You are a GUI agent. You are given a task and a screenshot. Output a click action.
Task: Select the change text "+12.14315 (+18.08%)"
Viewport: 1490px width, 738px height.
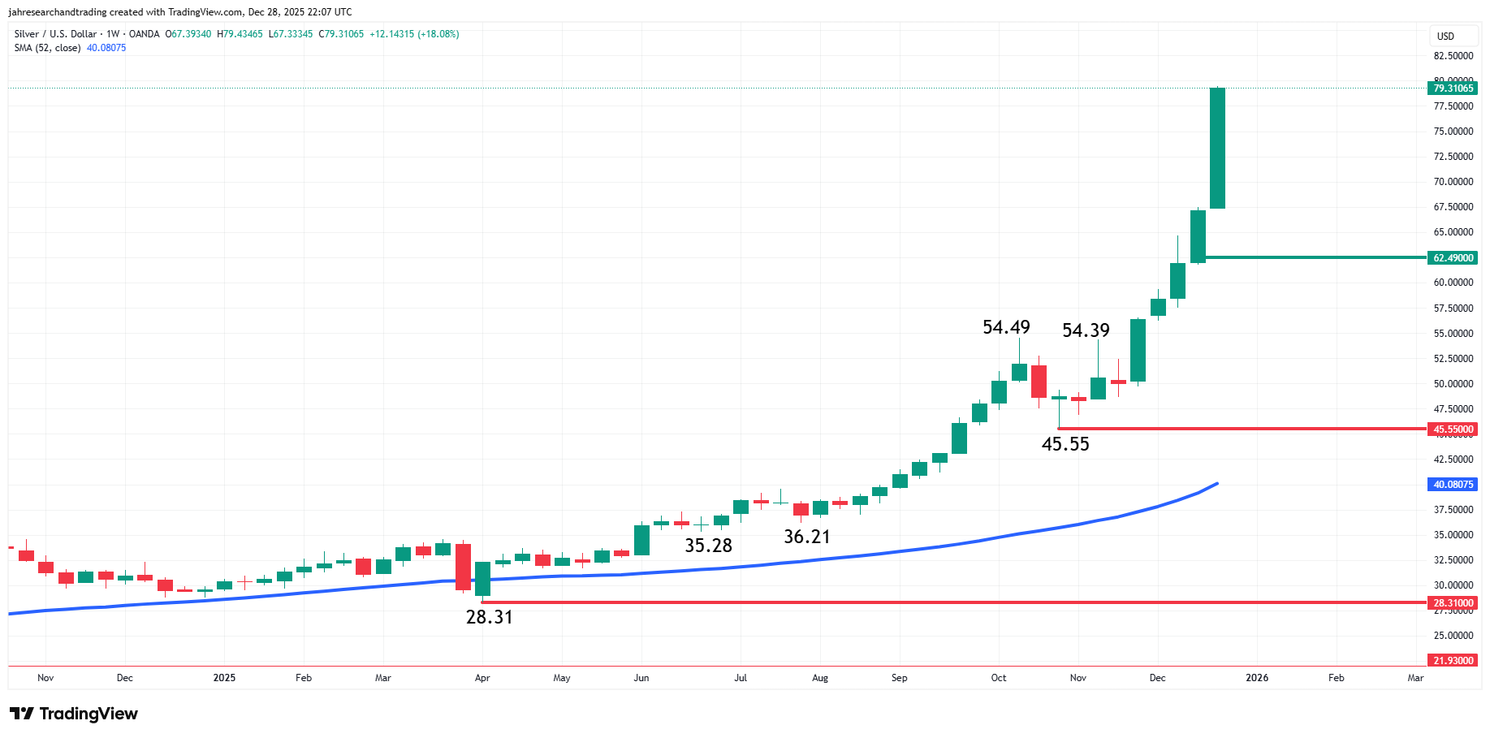coord(414,34)
